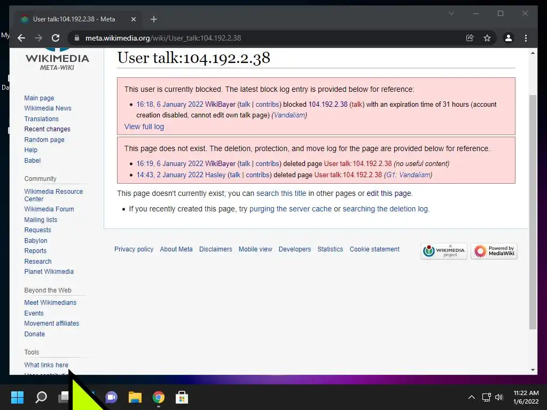Image resolution: width=547 pixels, height=410 pixels.
Task: Open the clock showing 11:22 AM
Action: [x=526, y=397]
